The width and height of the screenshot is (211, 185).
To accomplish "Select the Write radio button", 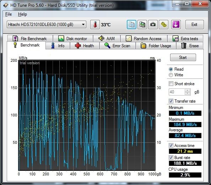I will (x=171, y=75).
